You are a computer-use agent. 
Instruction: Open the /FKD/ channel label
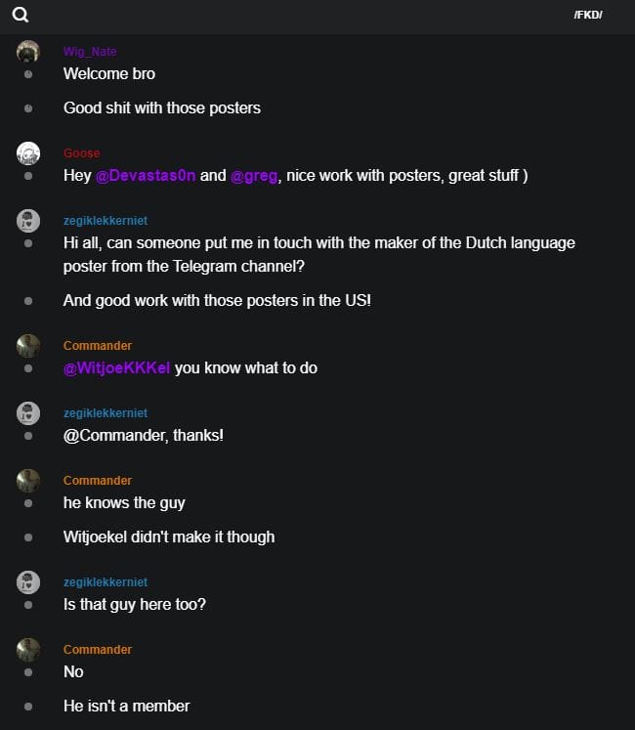click(588, 15)
